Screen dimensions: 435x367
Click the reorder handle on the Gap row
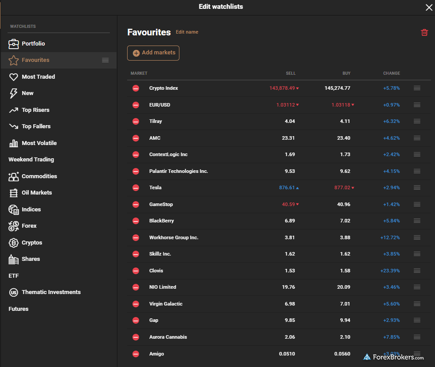(417, 320)
